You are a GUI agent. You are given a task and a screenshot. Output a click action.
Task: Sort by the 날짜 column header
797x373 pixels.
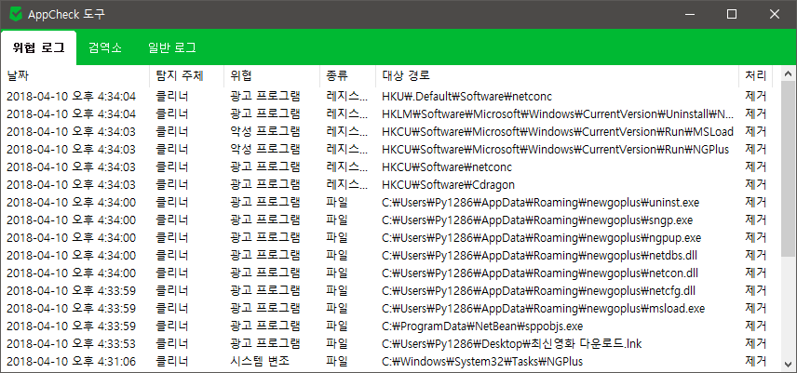pyautogui.click(x=74, y=75)
